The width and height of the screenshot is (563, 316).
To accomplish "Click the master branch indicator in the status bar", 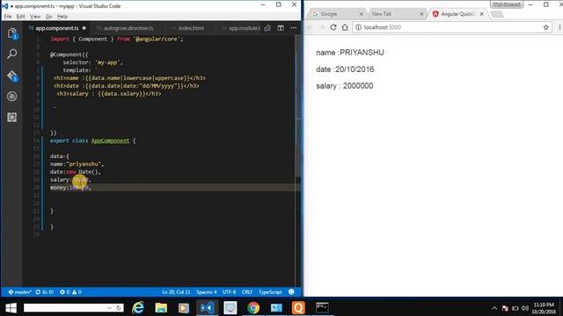I will click(19, 292).
